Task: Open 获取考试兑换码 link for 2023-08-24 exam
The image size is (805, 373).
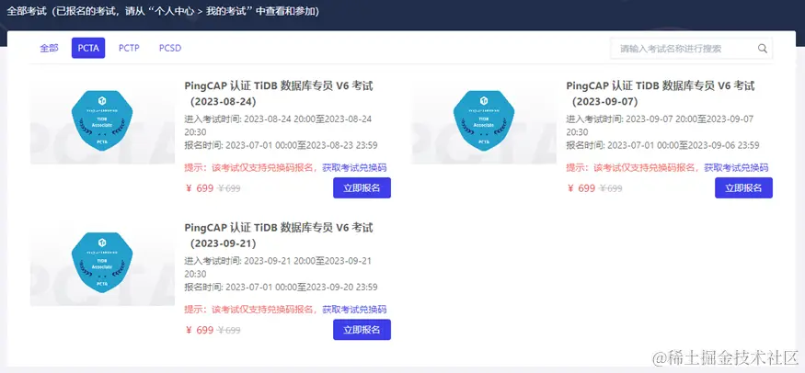Action: pos(354,167)
